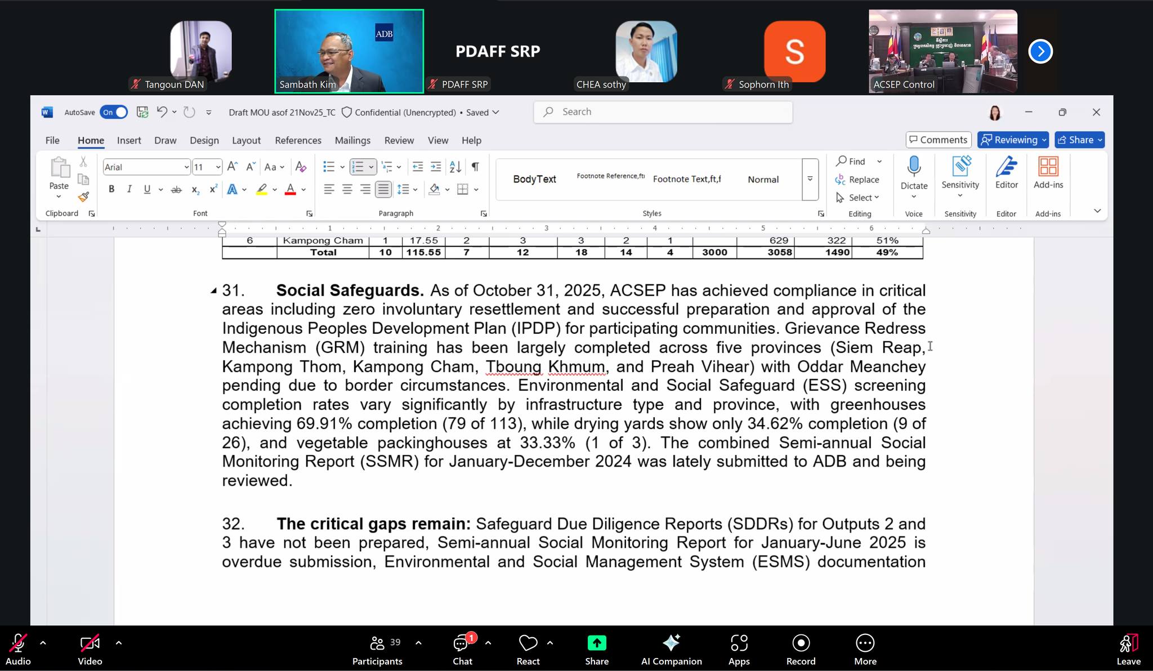The image size is (1153, 671).
Task: Expand the Styles gallery more arrow
Action: click(x=810, y=180)
